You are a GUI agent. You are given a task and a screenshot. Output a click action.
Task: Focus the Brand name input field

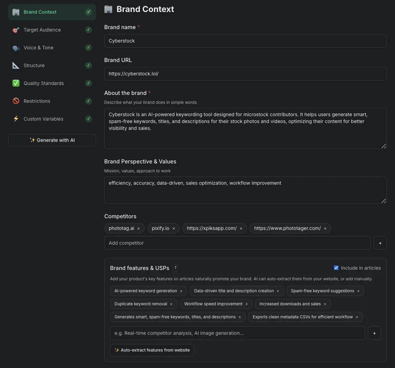pos(246,41)
